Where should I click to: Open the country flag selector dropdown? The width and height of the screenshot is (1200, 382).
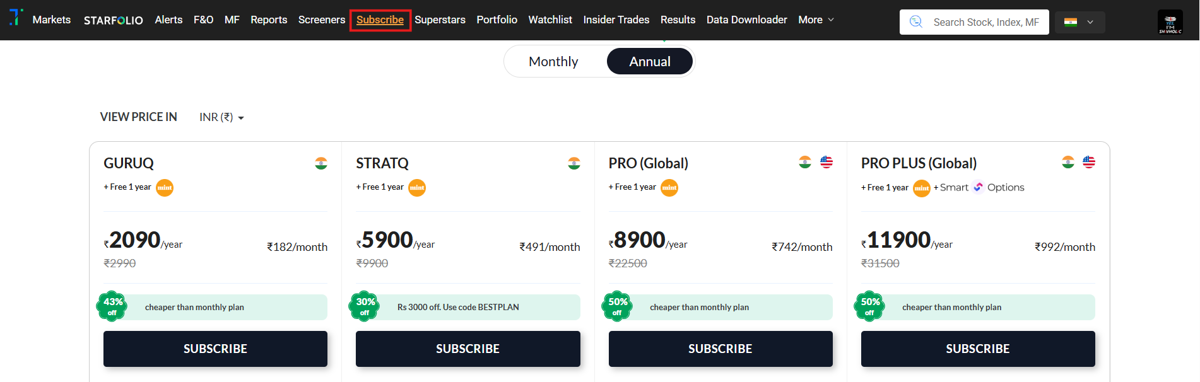(x=1079, y=22)
